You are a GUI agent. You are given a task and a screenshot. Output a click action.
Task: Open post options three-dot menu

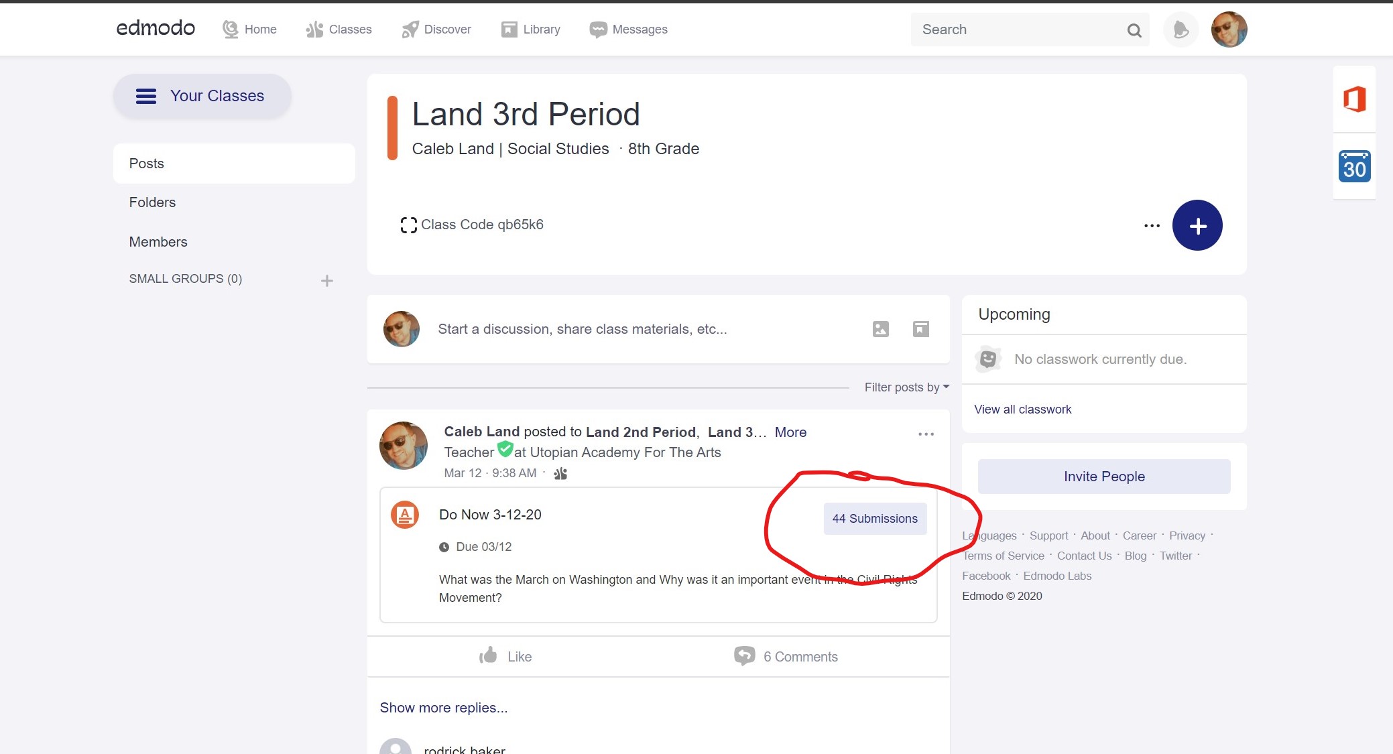926,434
